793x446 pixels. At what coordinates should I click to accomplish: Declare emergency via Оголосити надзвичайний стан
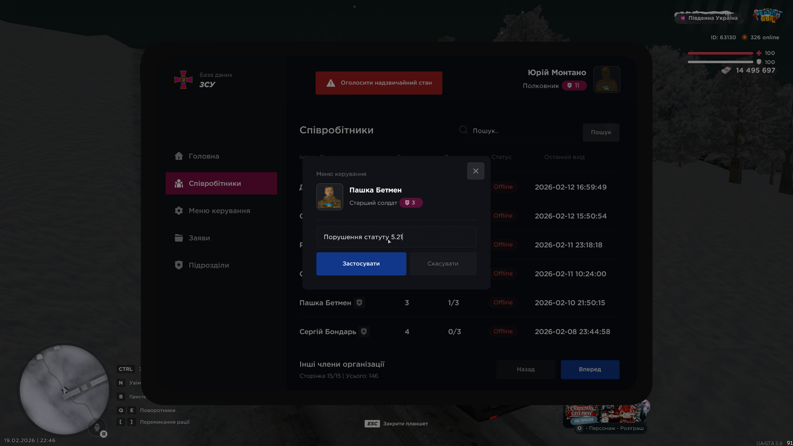tap(379, 82)
